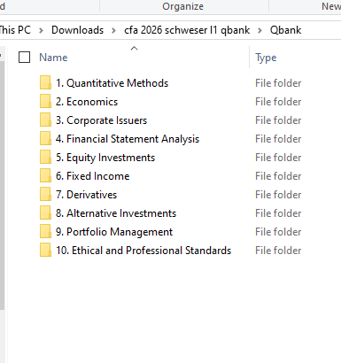Expand the chevron before Qbank in the address bar
This screenshot has width=341, height=363.
[260, 30]
